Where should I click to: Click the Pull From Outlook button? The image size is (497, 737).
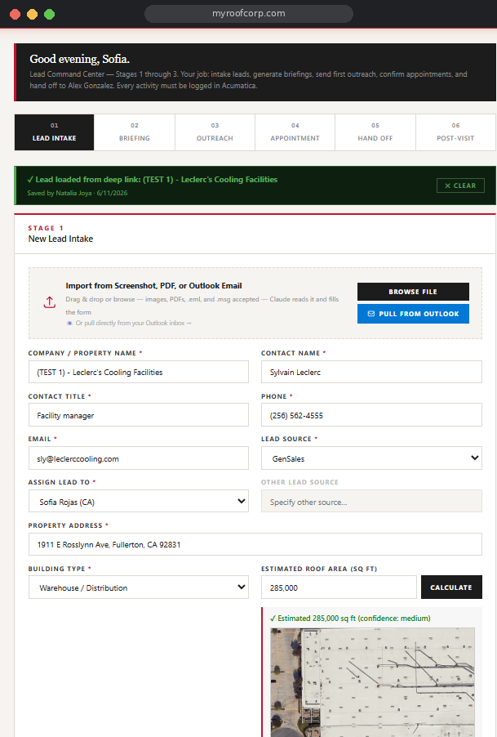tap(413, 314)
